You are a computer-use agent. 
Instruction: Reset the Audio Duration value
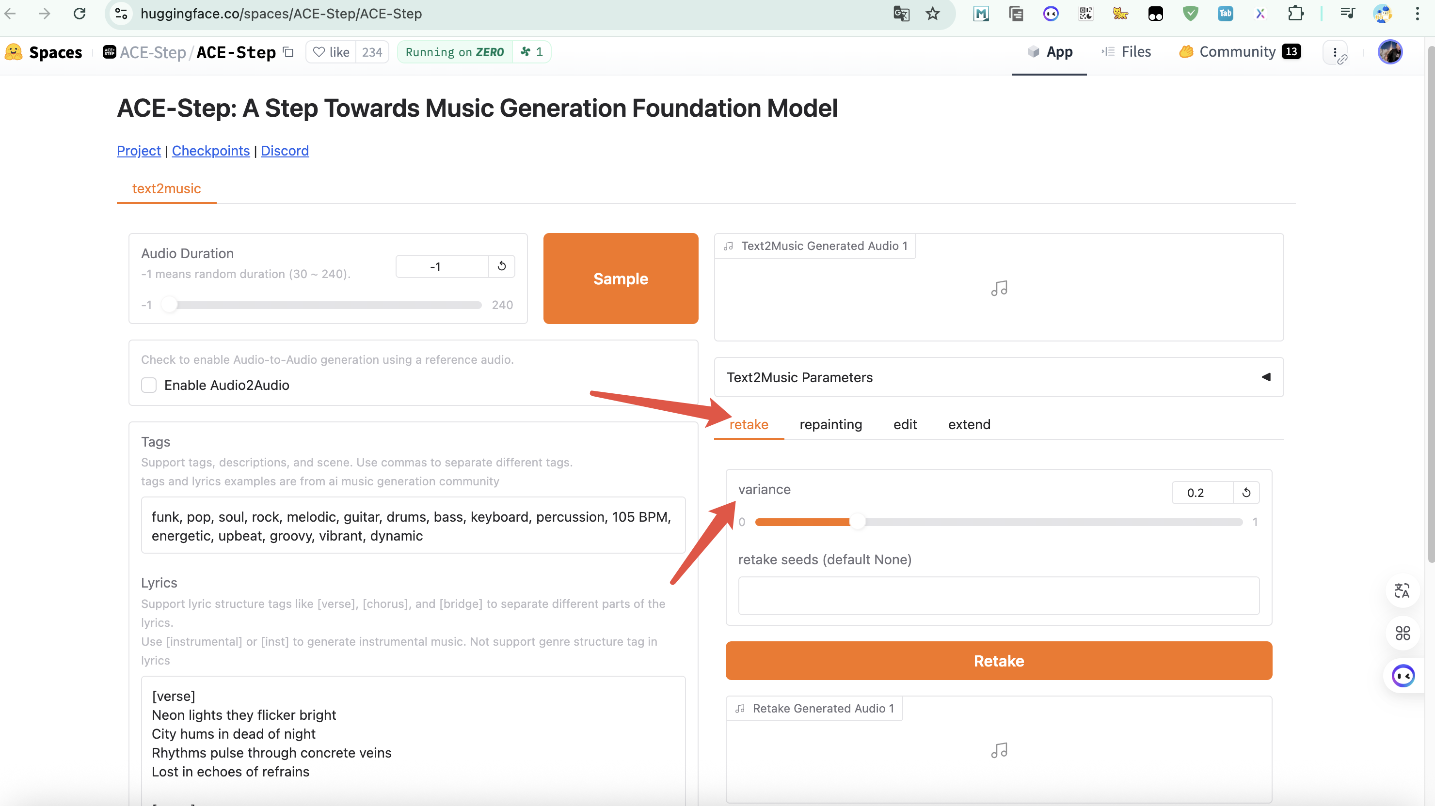pyautogui.click(x=501, y=266)
